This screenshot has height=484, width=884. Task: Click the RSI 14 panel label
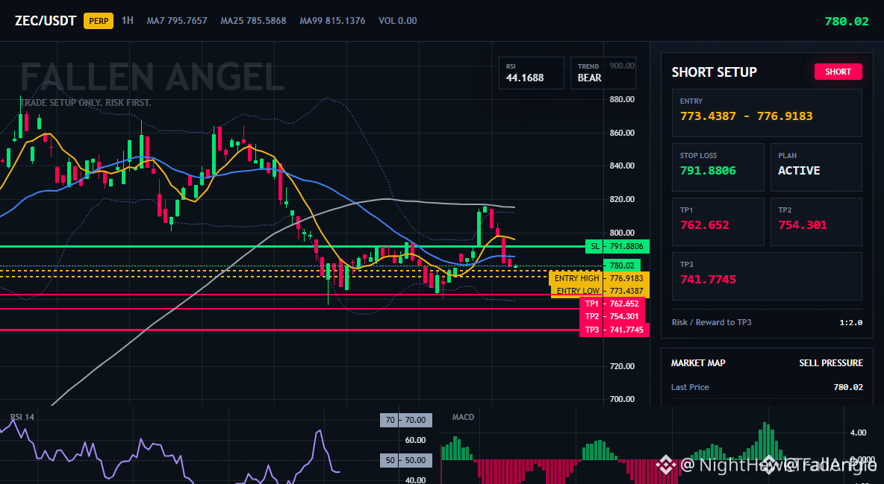pyautogui.click(x=22, y=418)
